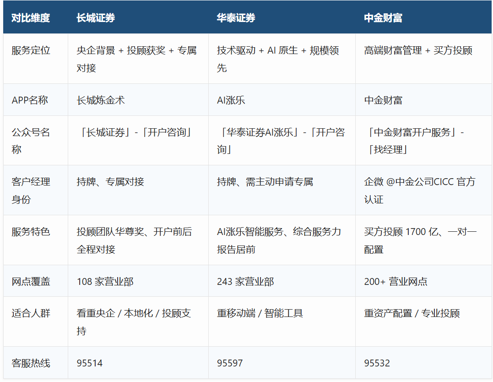Click cell 「华泰证券AI涨乐」-「开户咨询」

[x=282, y=140]
